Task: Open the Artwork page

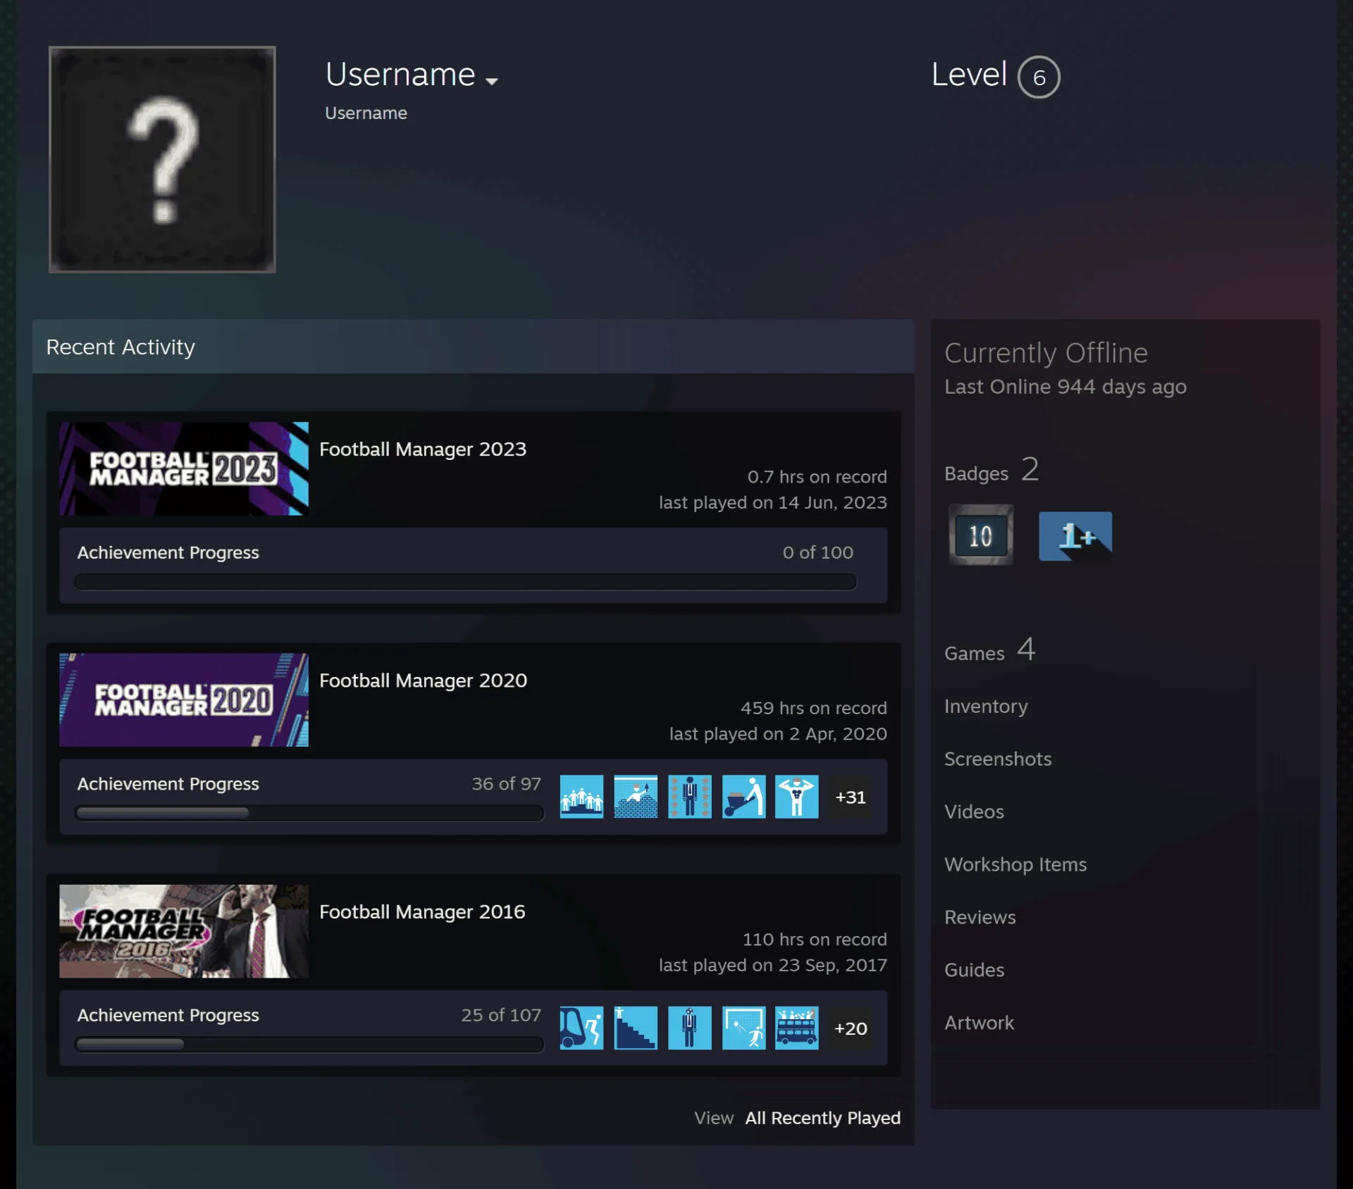Action: (979, 1023)
